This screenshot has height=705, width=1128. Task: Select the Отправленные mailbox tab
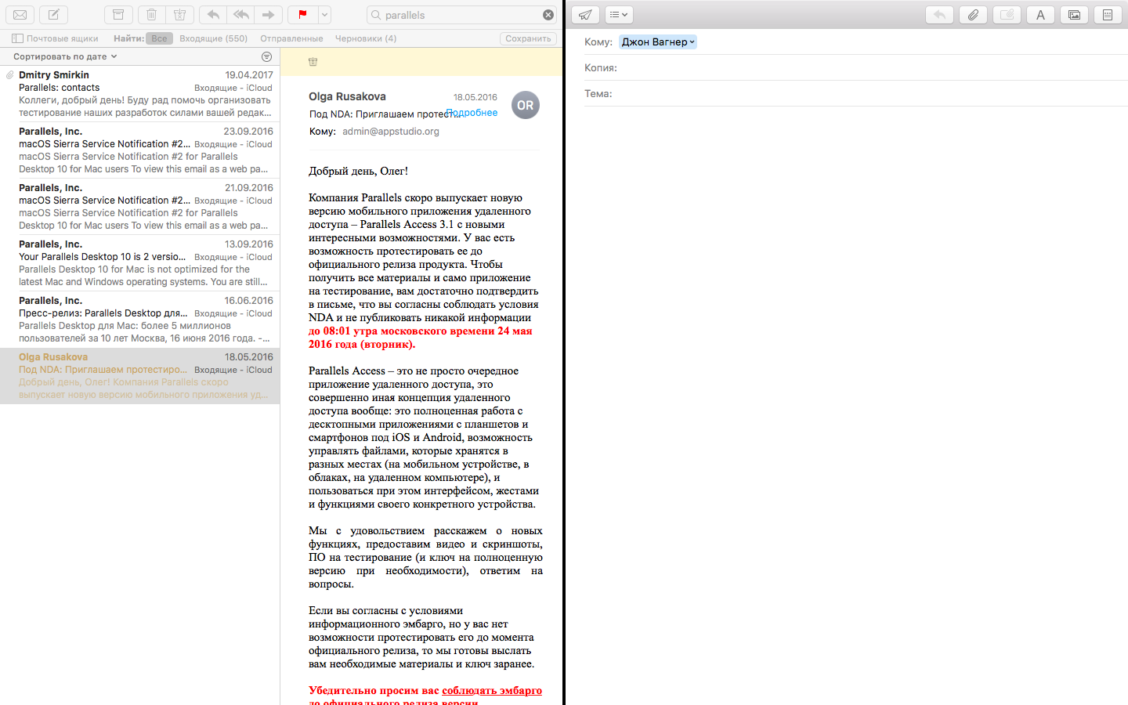coord(291,38)
